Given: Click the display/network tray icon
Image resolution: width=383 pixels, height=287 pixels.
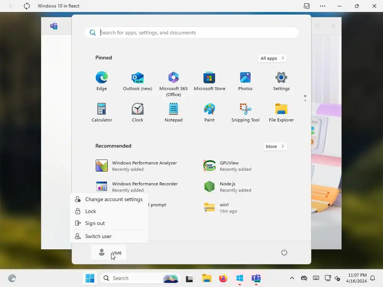Looking at the screenshot, I should pos(328,278).
